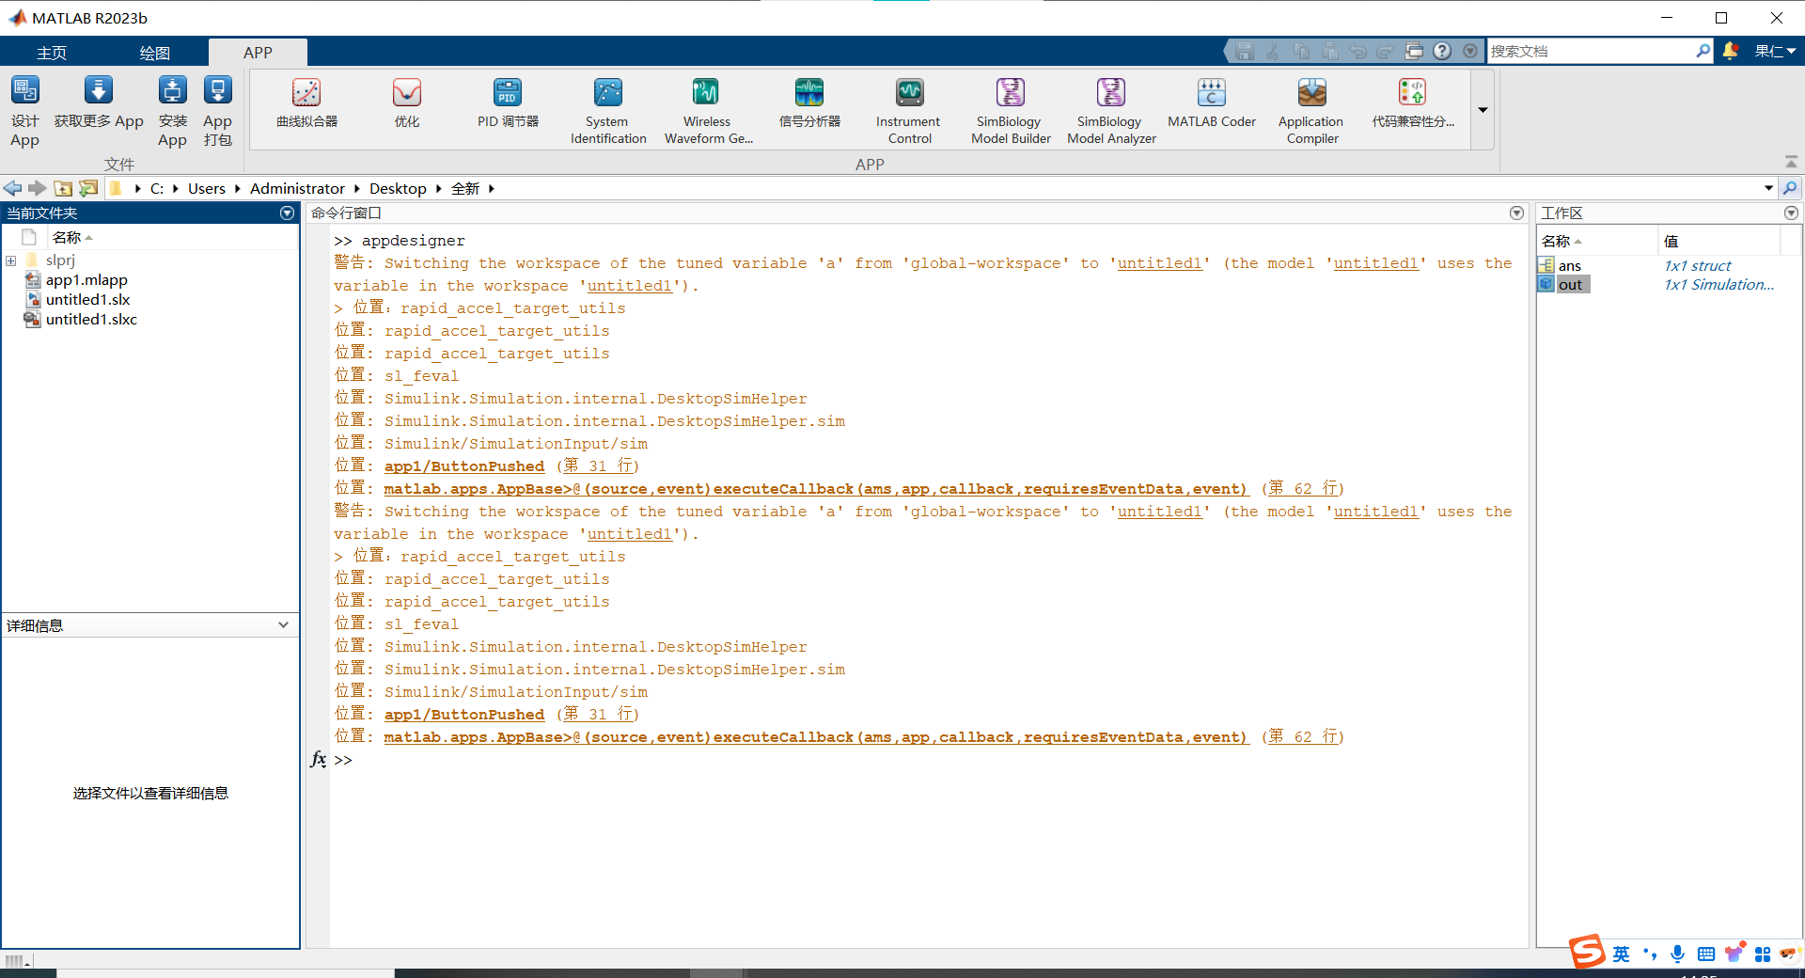Open the Wireless Waveform Generator app
This screenshot has height=978, width=1805.
[707, 108]
